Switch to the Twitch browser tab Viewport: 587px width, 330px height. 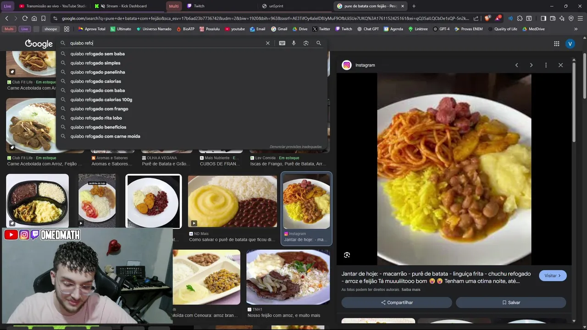(219, 6)
